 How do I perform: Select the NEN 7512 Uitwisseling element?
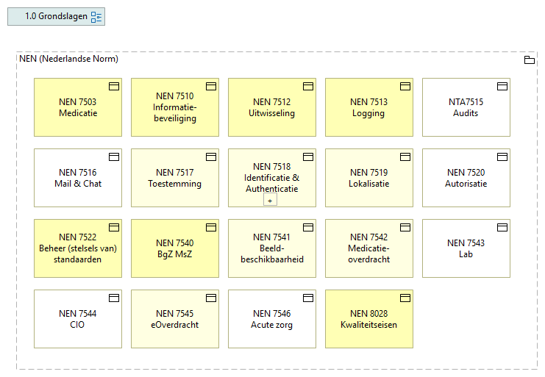click(x=272, y=108)
